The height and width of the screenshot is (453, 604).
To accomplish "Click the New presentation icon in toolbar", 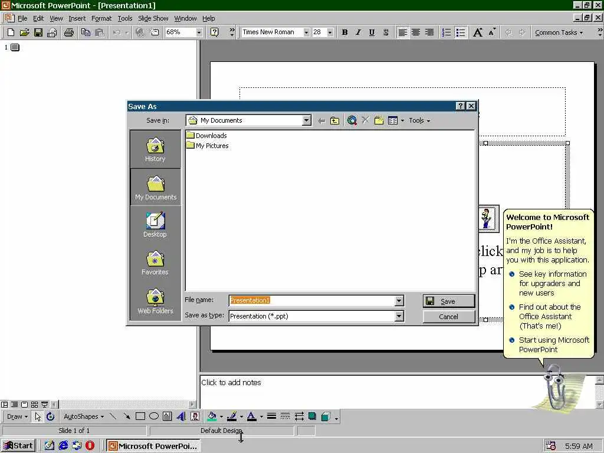I will click(x=11, y=32).
